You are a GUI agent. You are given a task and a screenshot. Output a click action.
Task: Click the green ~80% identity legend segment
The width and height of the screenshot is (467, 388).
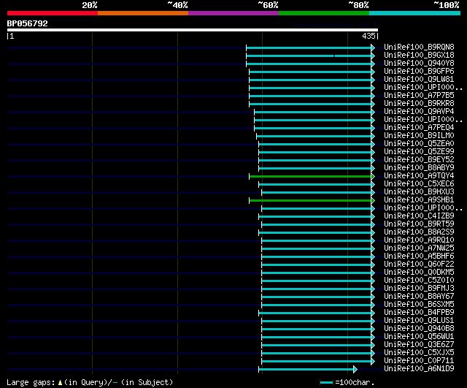coord(324,13)
